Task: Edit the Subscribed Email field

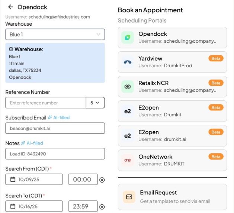Action: click(55, 128)
